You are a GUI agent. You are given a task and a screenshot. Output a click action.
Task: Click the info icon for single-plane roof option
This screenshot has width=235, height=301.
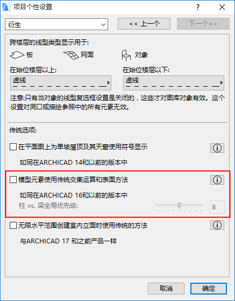(217, 148)
